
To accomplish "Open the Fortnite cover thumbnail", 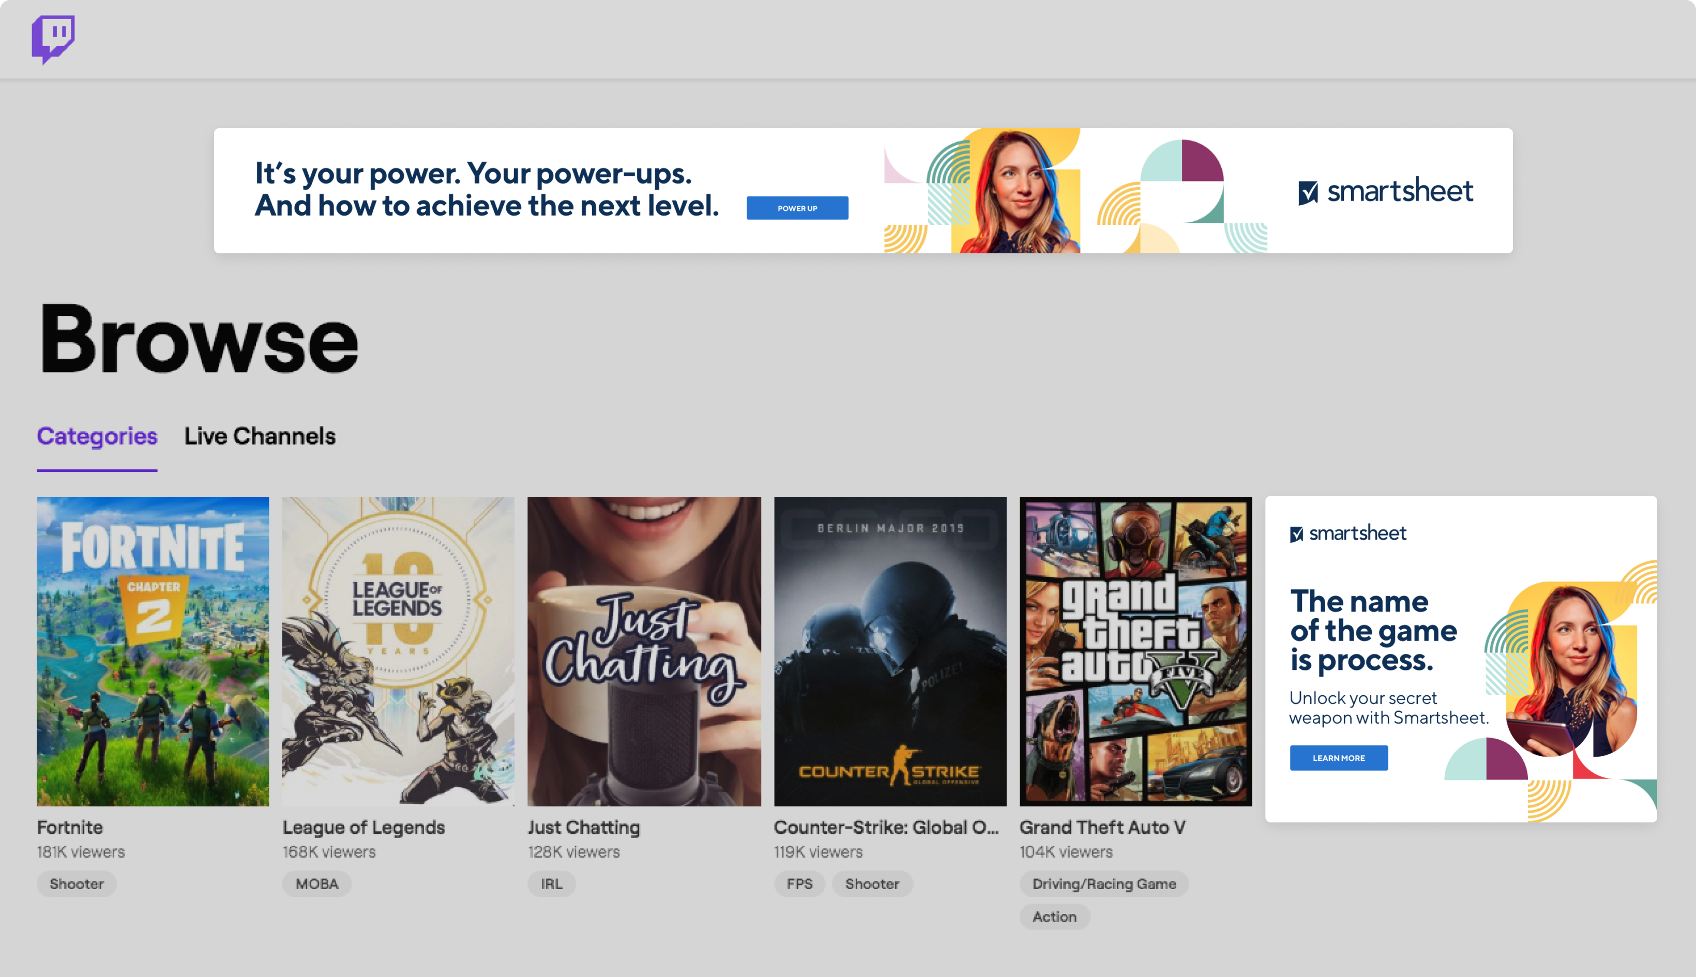I will point(153,651).
